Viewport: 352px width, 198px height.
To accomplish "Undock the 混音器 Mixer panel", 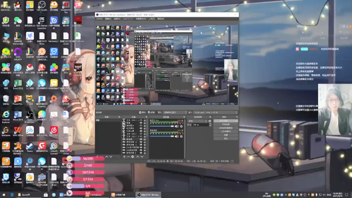I will click(184, 117).
